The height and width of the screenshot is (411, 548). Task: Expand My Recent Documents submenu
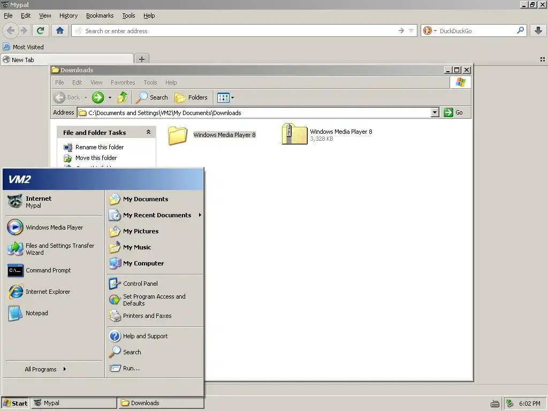pyautogui.click(x=155, y=215)
